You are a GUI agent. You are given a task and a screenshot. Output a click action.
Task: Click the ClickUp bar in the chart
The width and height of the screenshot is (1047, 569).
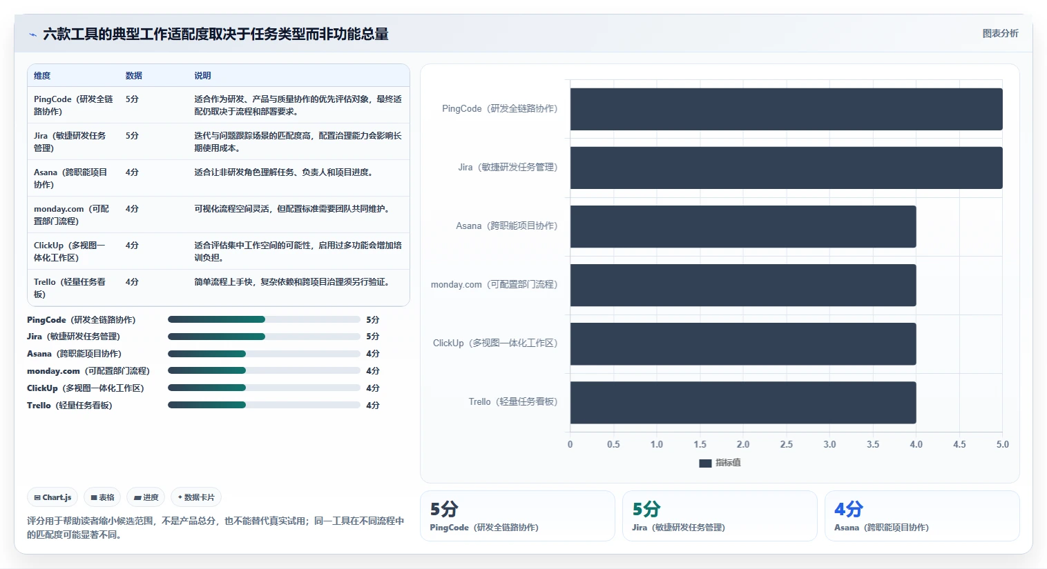[x=743, y=343]
